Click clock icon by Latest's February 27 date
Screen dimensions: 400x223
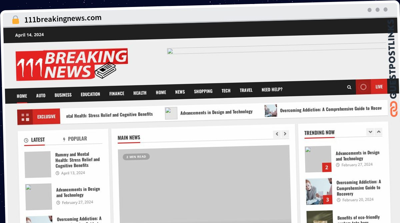pos(58,203)
